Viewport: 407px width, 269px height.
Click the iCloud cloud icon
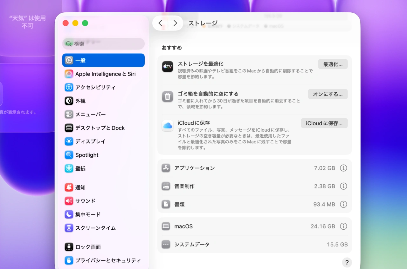168,126
